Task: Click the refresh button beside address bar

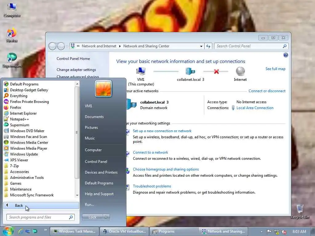Action: 208,46
